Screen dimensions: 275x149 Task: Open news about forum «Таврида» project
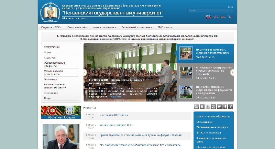click(x=141, y=135)
